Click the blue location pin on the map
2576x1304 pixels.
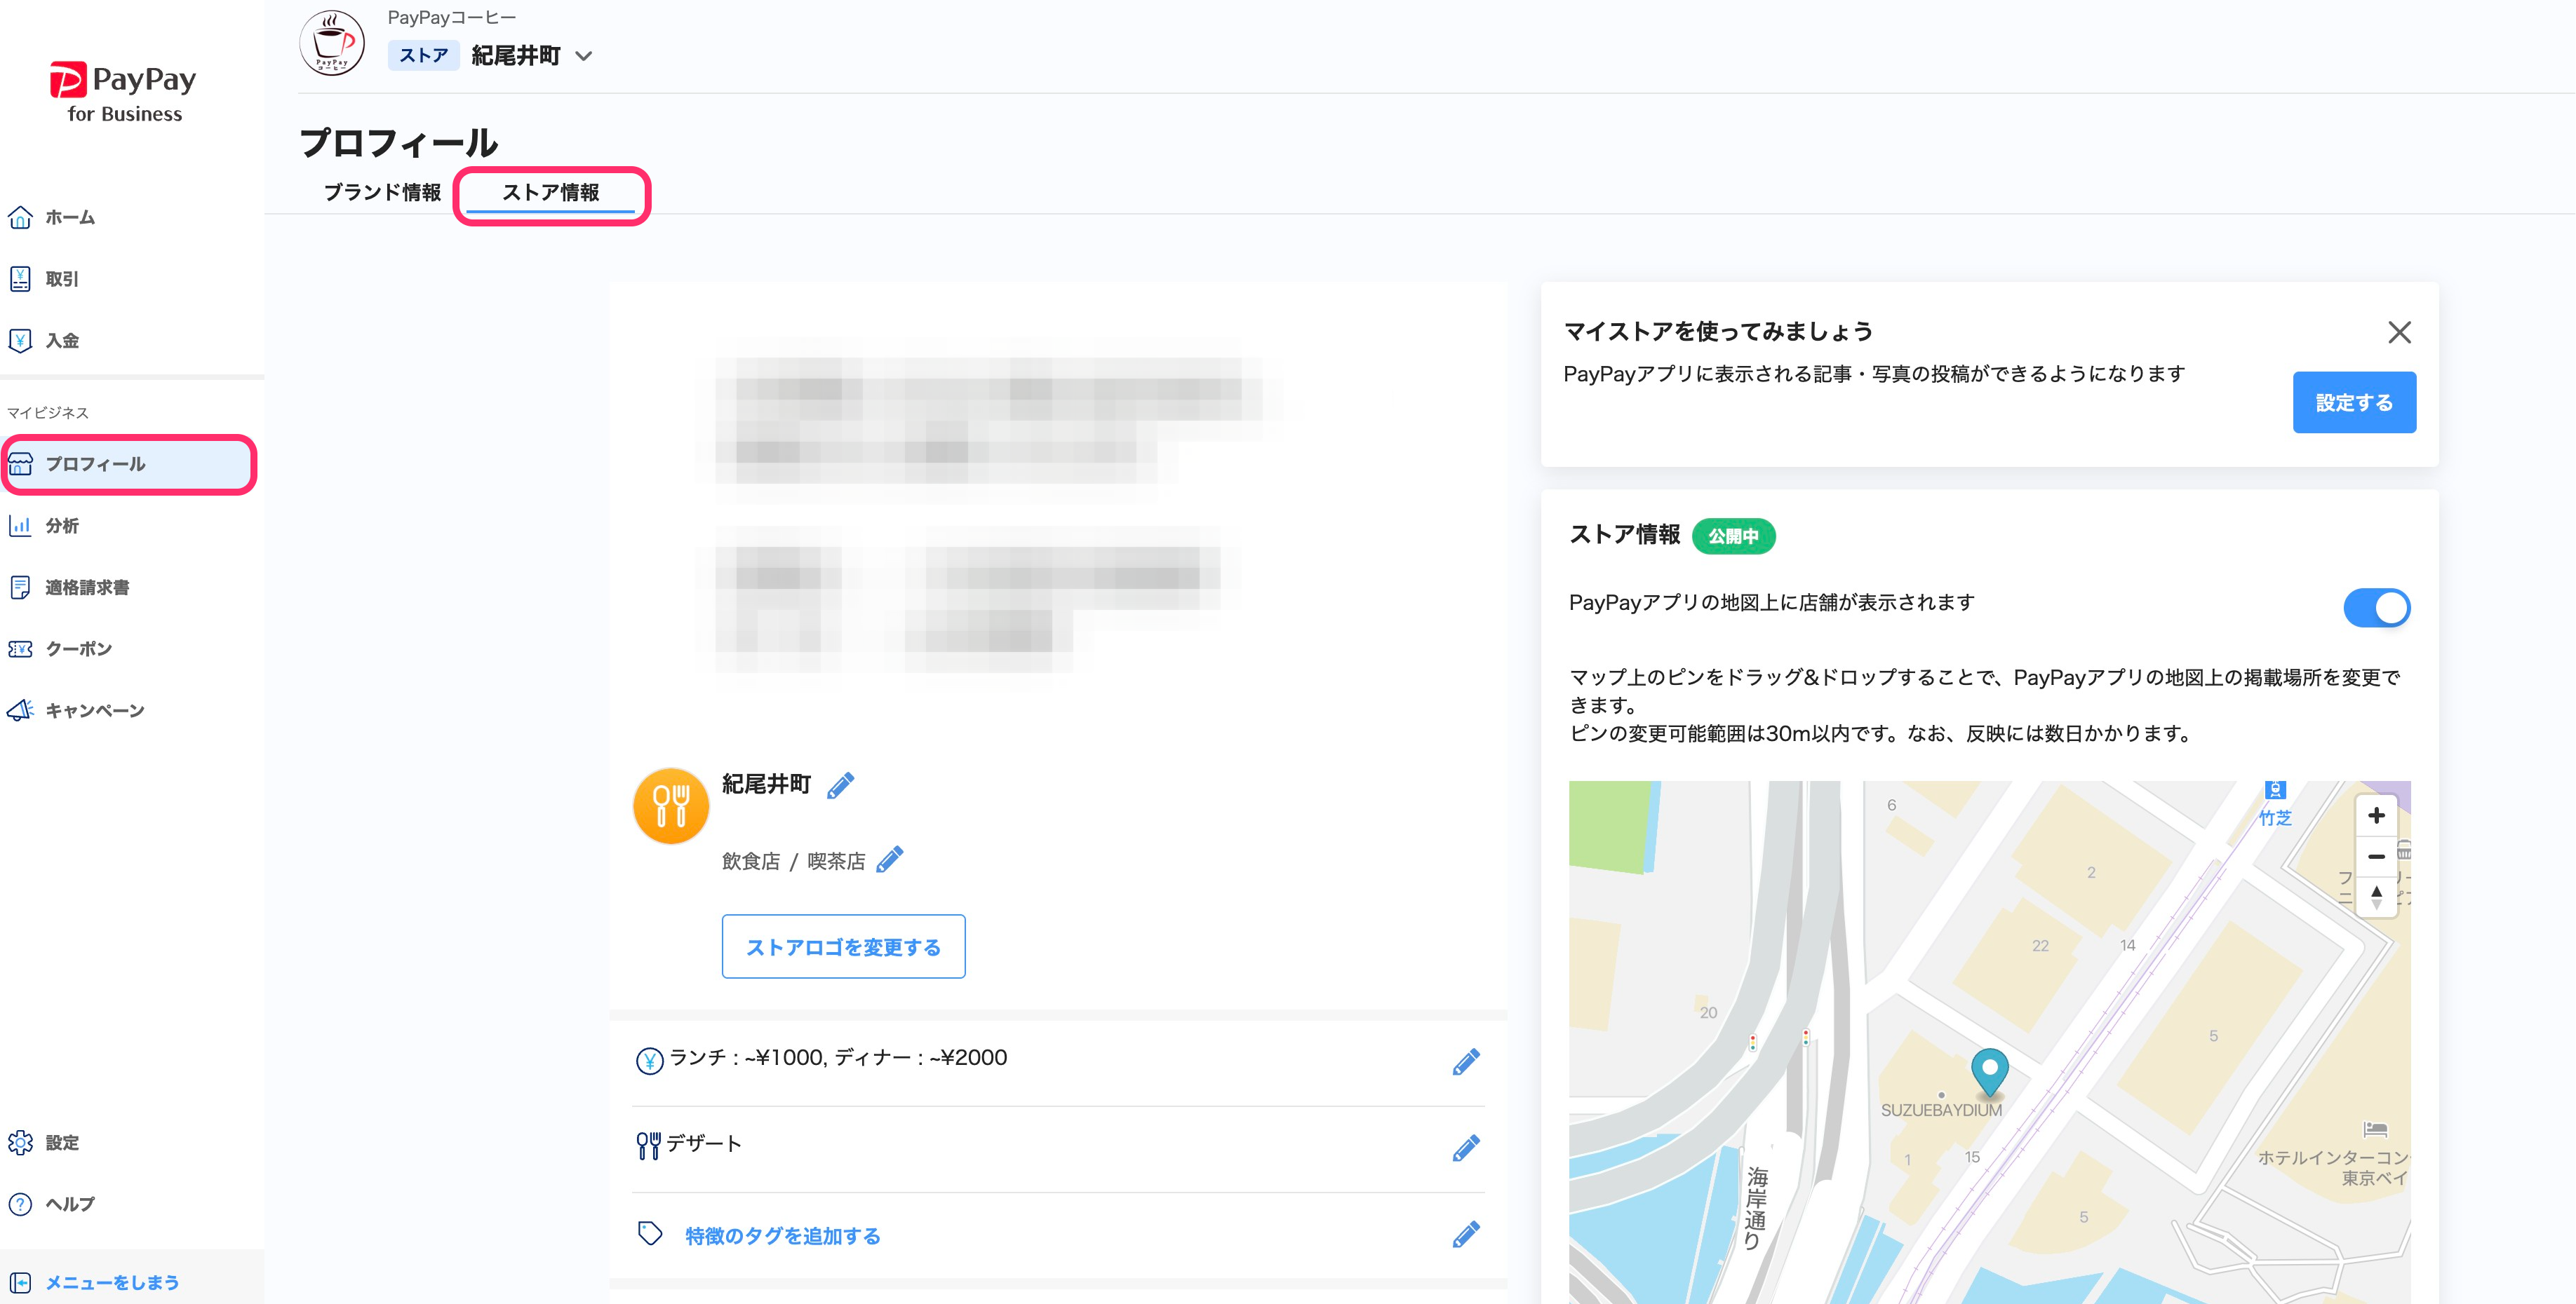1989,1070
